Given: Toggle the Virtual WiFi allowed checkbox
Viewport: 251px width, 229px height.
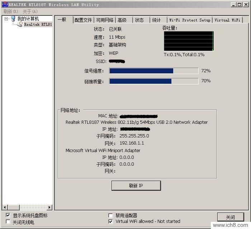Looking at the screenshot, I should pos(110,221).
